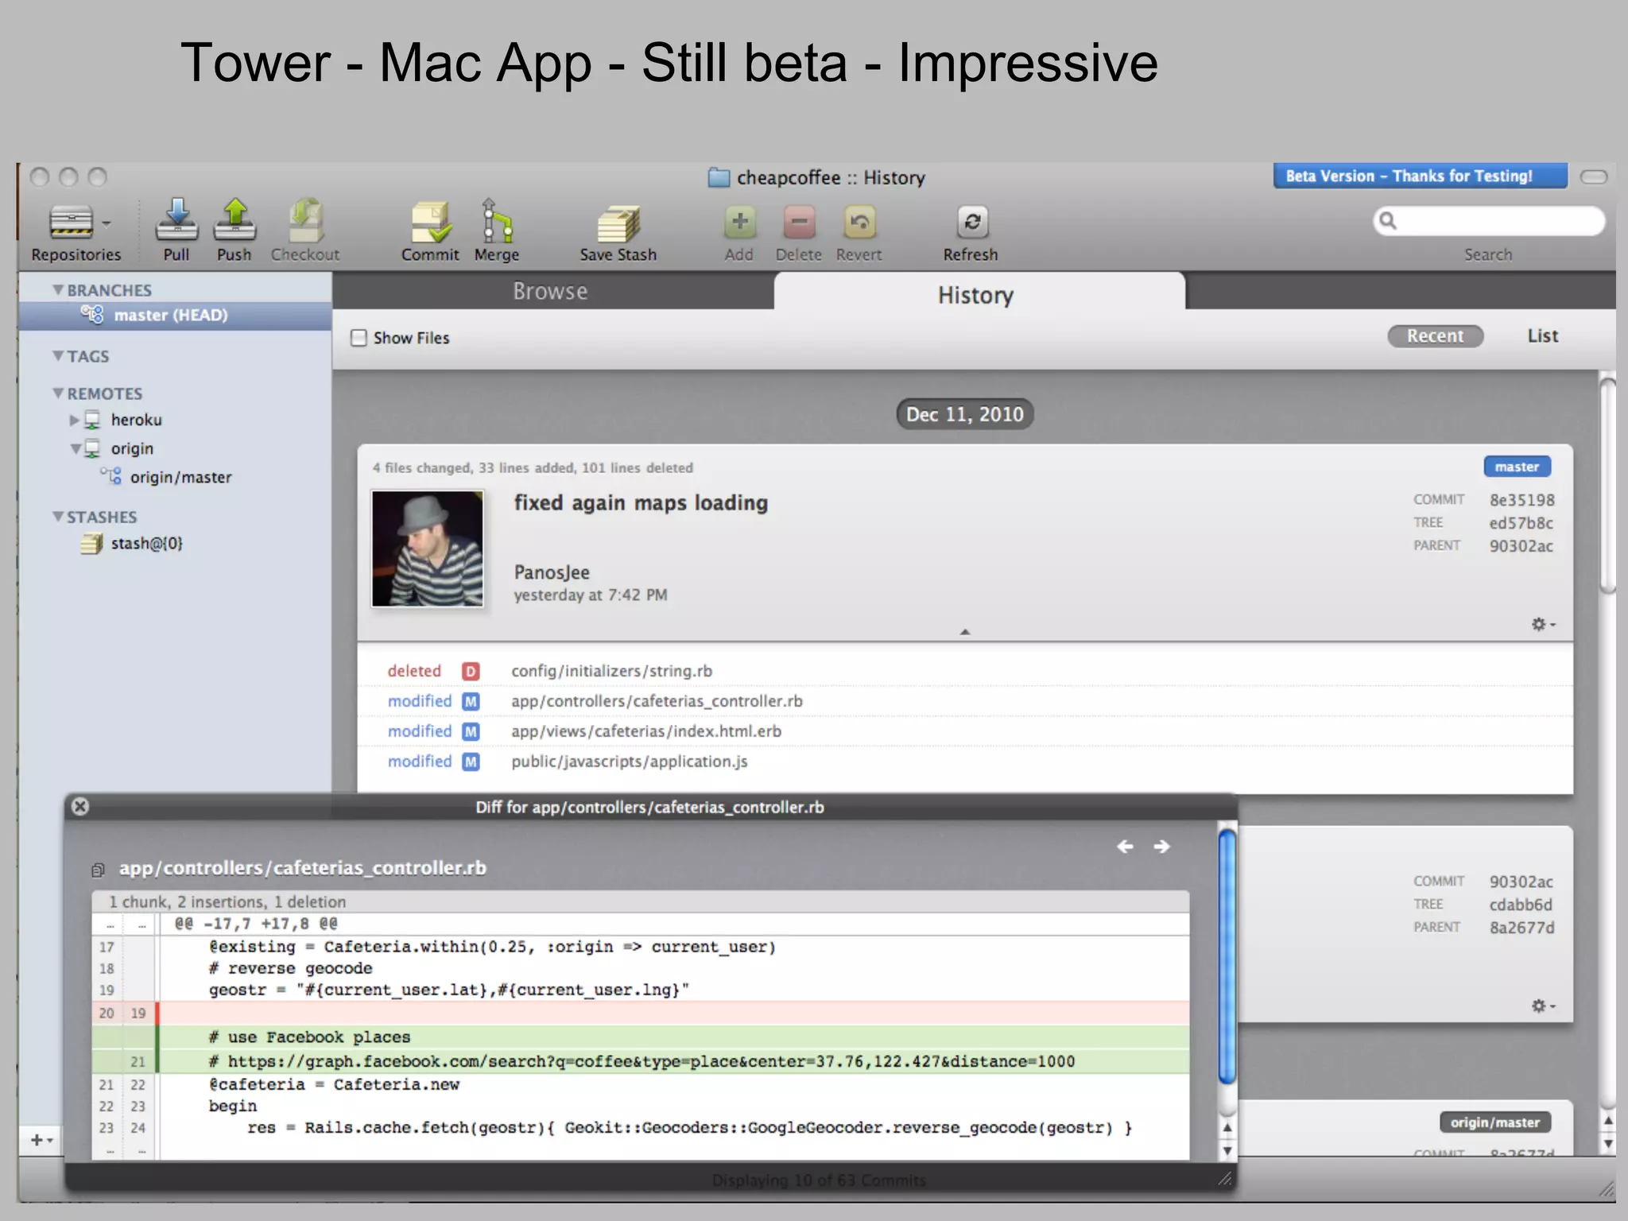The width and height of the screenshot is (1628, 1221).
Task: Open the Repositories icon
Action: click(x=72, y=223)
